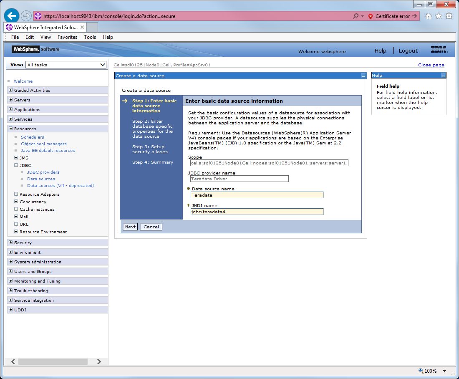Open a new blank browser tab
This screenshot has width=459, height=379.
point(92,27)
